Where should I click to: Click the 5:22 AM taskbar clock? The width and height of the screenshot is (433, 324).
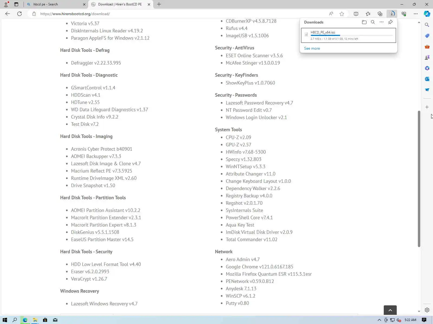[x=410, y=320]
